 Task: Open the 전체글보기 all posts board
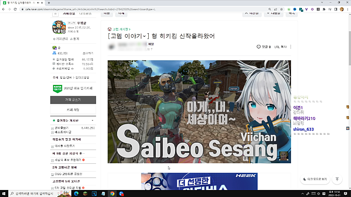[61, 128]
